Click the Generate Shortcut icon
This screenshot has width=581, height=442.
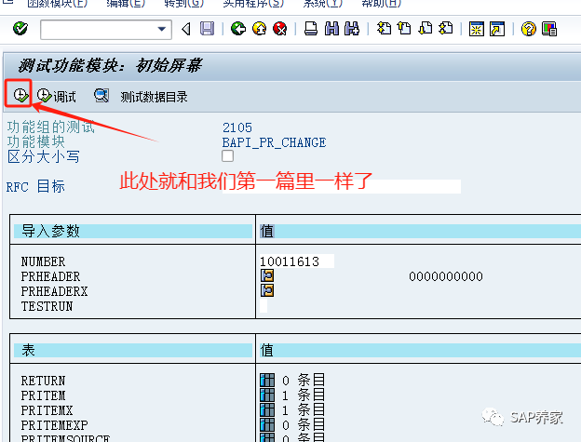[497, 29]
